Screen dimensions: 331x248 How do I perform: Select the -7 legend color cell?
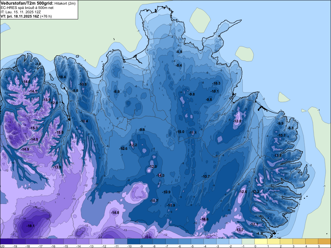click(x=172, y=241)
